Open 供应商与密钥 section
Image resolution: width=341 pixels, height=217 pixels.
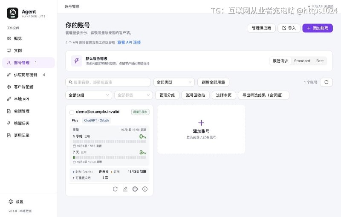pos(28,75)
